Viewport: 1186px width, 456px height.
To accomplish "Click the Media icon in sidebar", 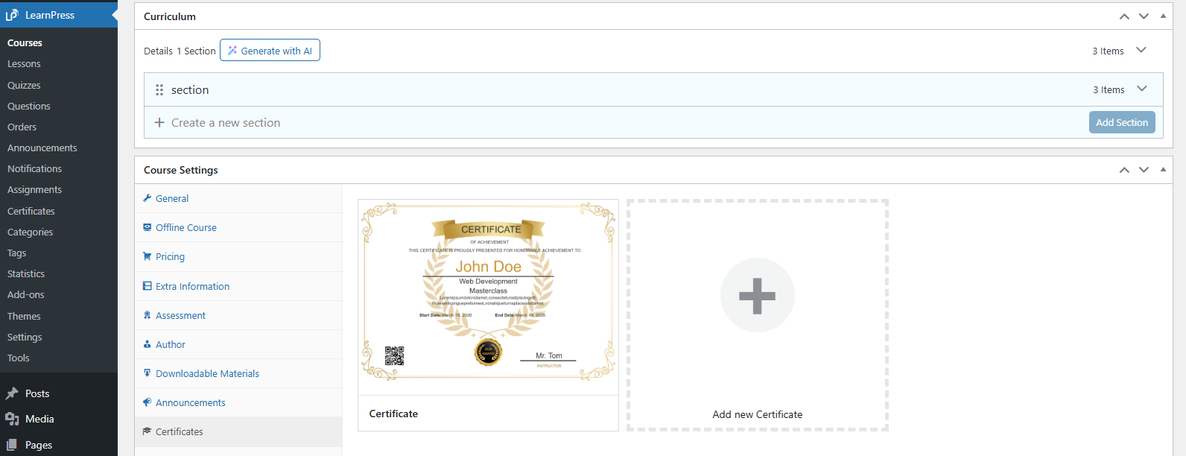I will point(12,419).
